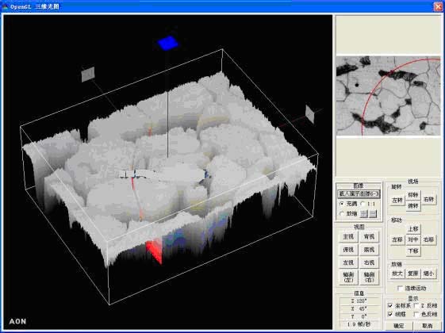Screen dimensions: 445x333
Task: Center the model with 对中 button
Action: click(413, 239)
